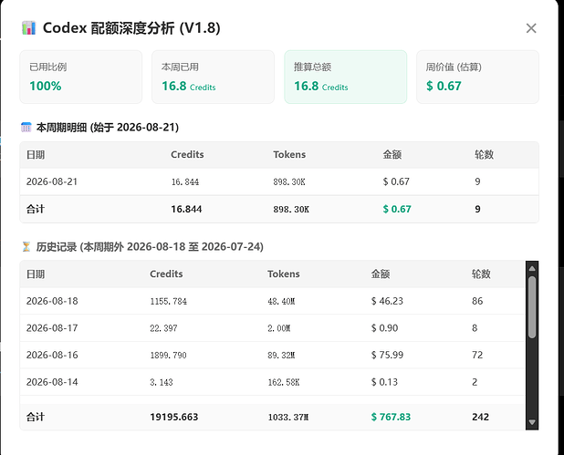
Task: Click the $ 0.13 amount cell
Action: tap(384, 382)
